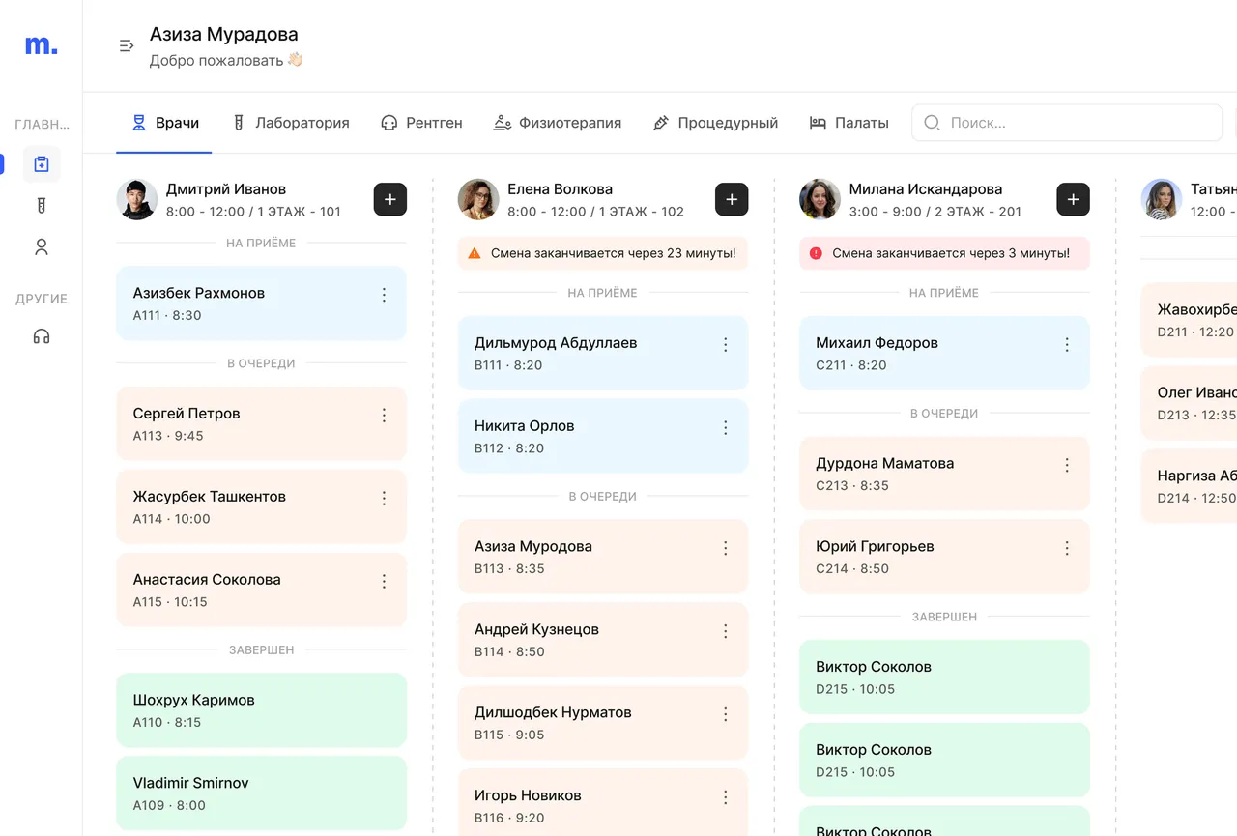
Task: Click the name Дильмурод Абдуллаев
Action: [556, 342]
